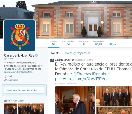Image resolution: width=132 pixels, height=114 pixels.
Task: View the Siguiendo list of 8
Action: [x=84, y=43]
